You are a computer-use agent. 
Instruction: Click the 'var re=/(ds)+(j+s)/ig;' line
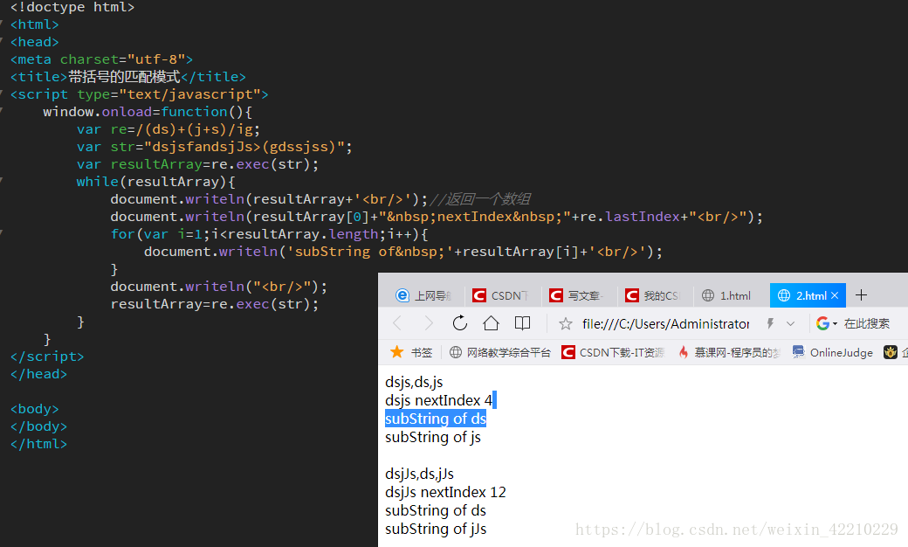169,129
